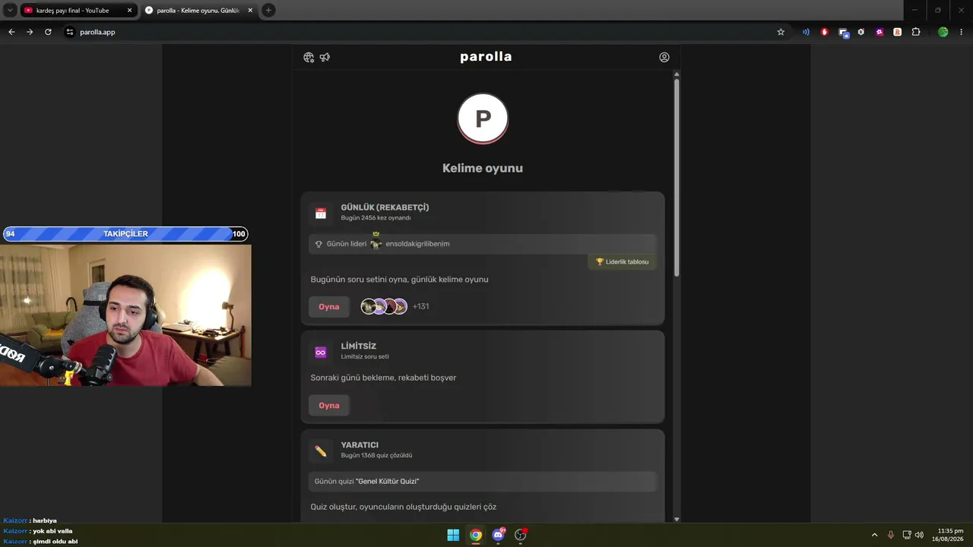Reload the parolla.app page

pyautogui.click(x=48, y=32)
